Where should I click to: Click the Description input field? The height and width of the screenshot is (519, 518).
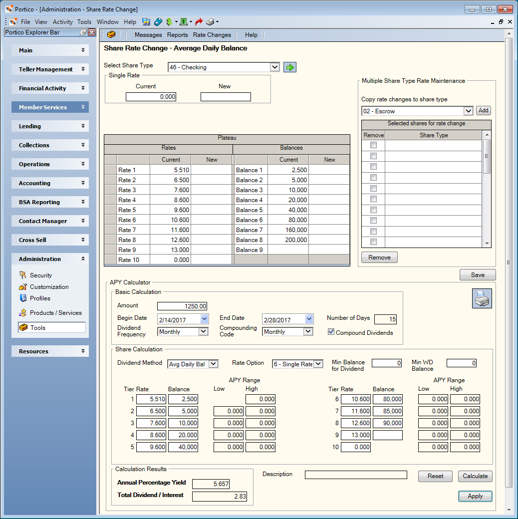(x=356, y=475)
